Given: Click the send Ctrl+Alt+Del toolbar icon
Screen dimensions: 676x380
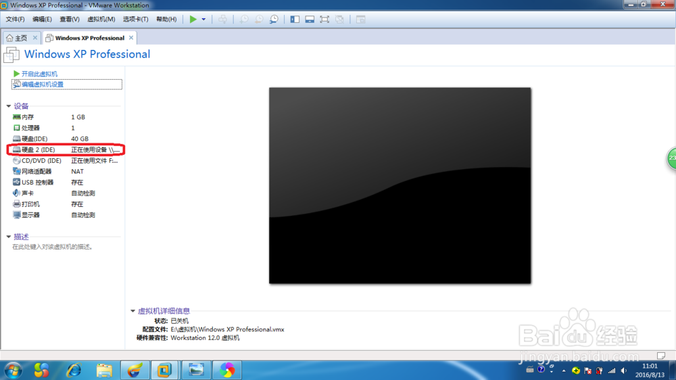Looking at the screenshot, I should point(222,19).
